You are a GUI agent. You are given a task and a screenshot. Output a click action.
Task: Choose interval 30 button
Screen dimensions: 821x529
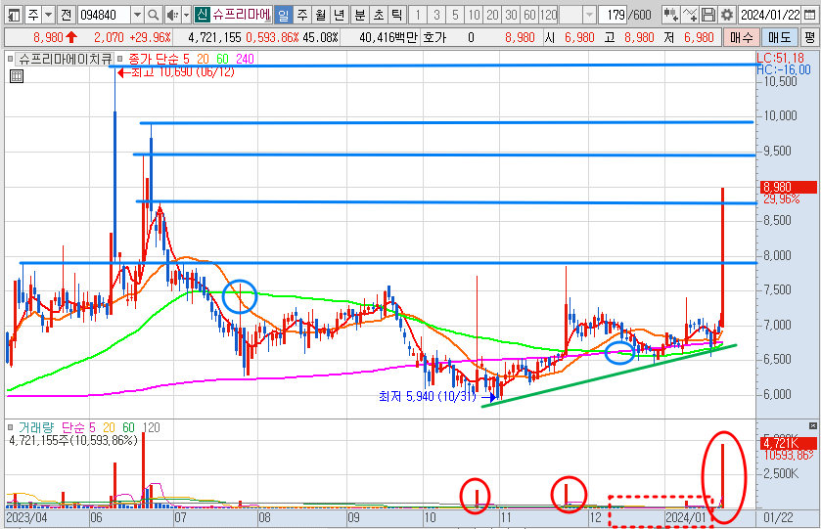[511, 15]
